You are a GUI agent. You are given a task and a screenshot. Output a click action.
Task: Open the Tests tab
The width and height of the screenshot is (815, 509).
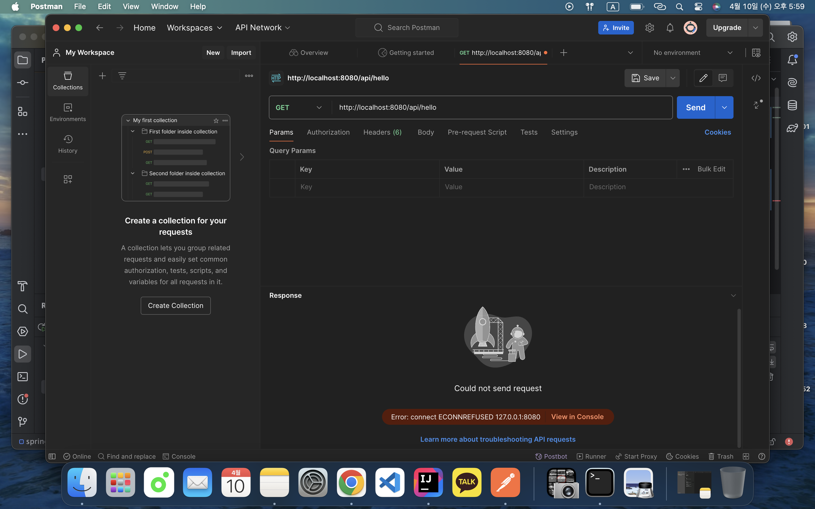(x=529, y=132)
